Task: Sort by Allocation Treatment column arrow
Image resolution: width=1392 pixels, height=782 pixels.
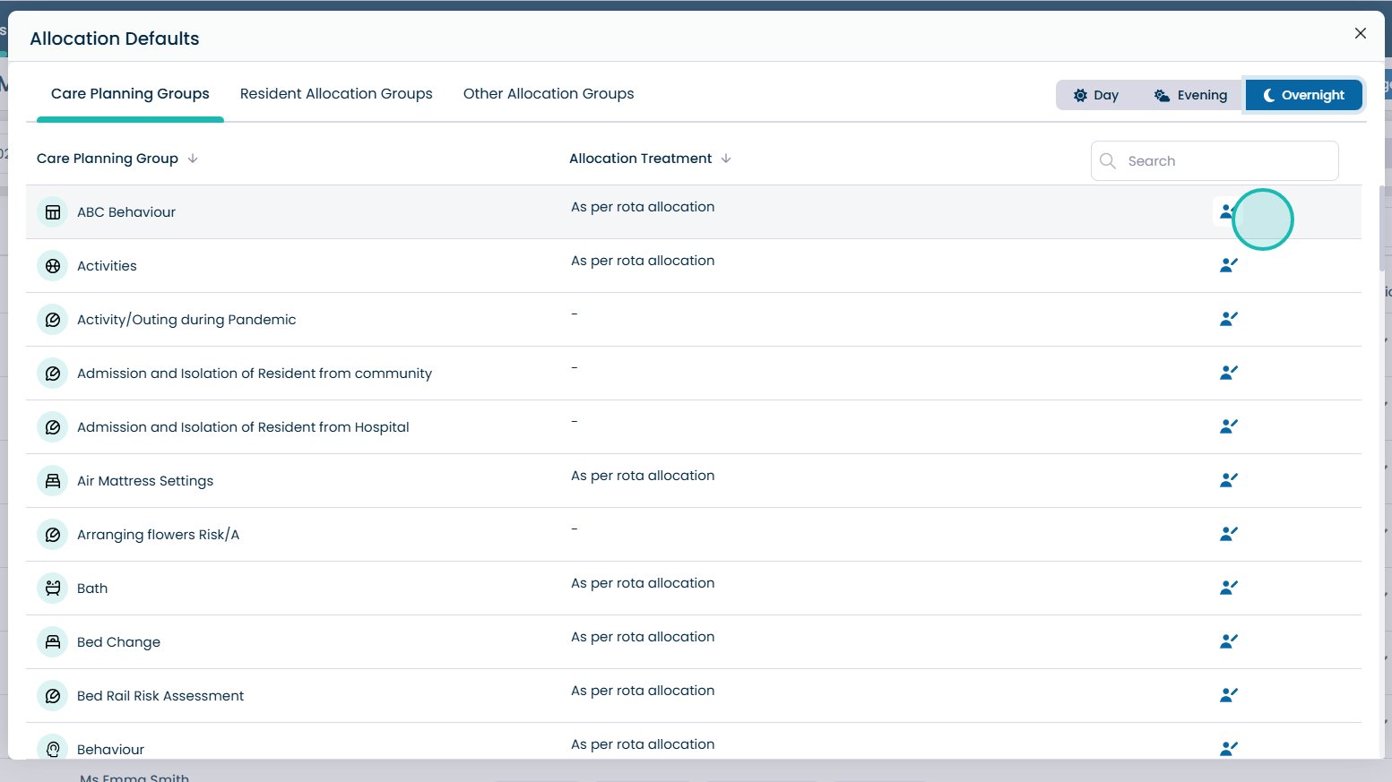Action: pos(726,159)
